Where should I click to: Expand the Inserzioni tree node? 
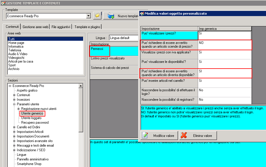[14, 100]
